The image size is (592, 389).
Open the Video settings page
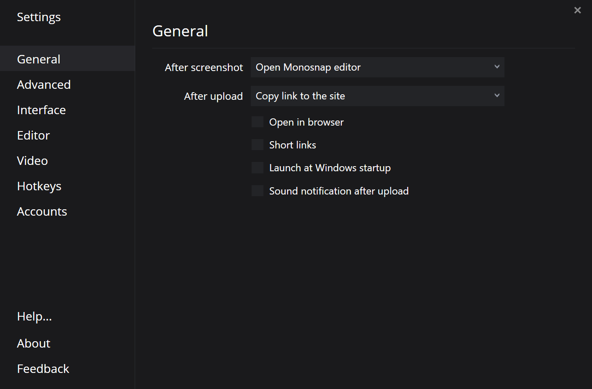pos(32,161)
